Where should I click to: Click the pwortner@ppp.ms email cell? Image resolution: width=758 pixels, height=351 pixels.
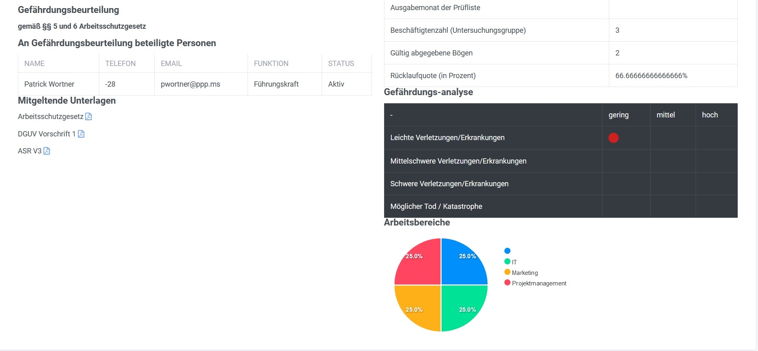[x=190, y=84]
